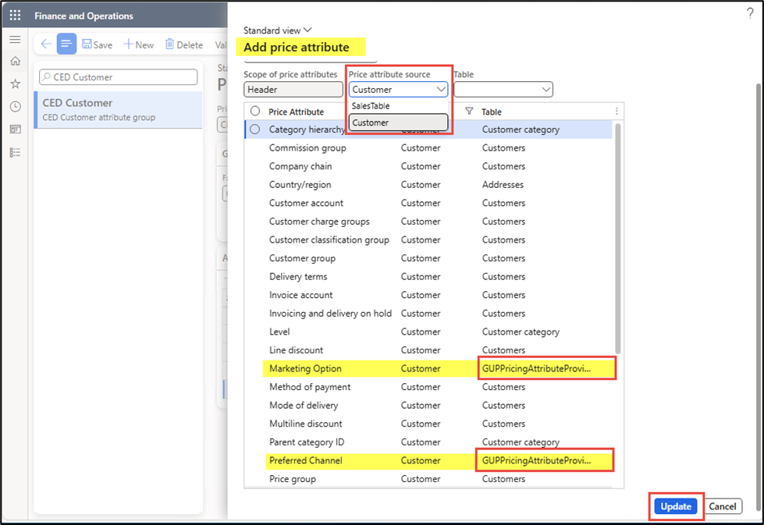Select the CED Customer list item
The width and height of the screenshot is (764, 525).
pos(119,110)
